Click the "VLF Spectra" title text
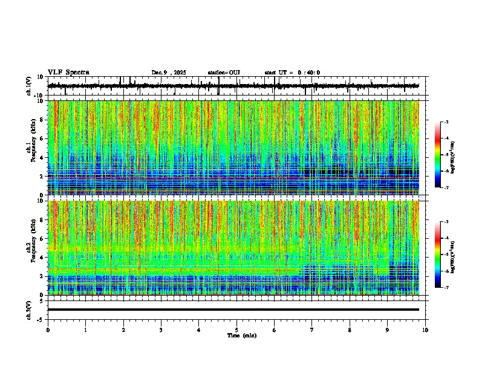Image resolution: width=479 pixels, height=370 pixels. tap(68, 73)
